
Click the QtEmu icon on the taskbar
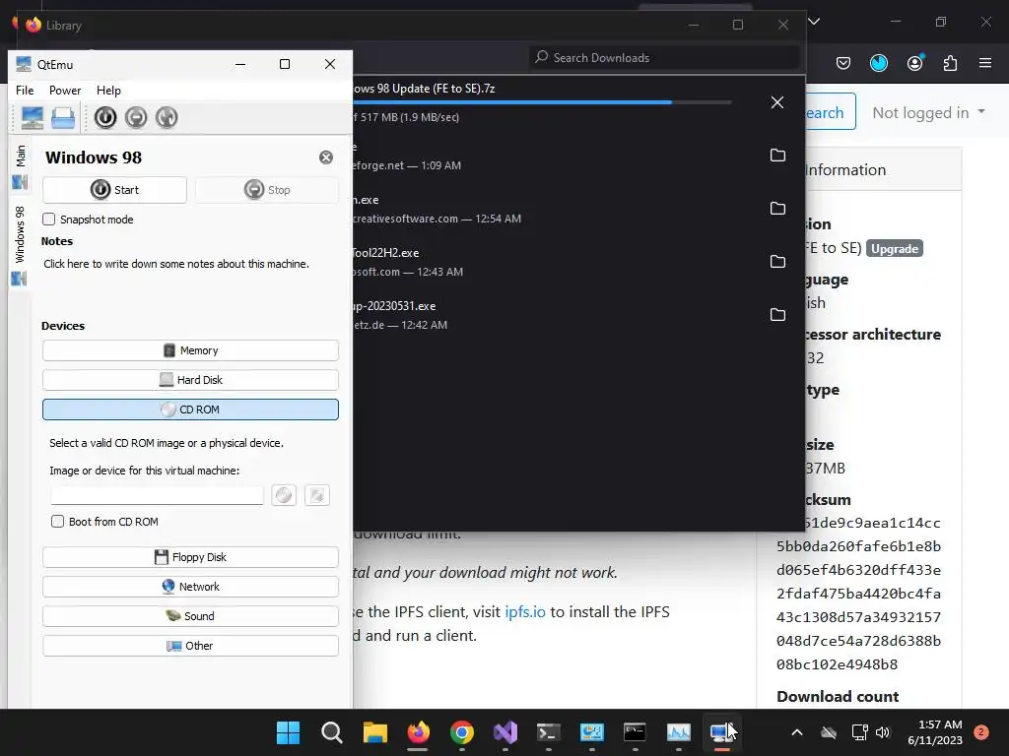[x=722, y=732]
